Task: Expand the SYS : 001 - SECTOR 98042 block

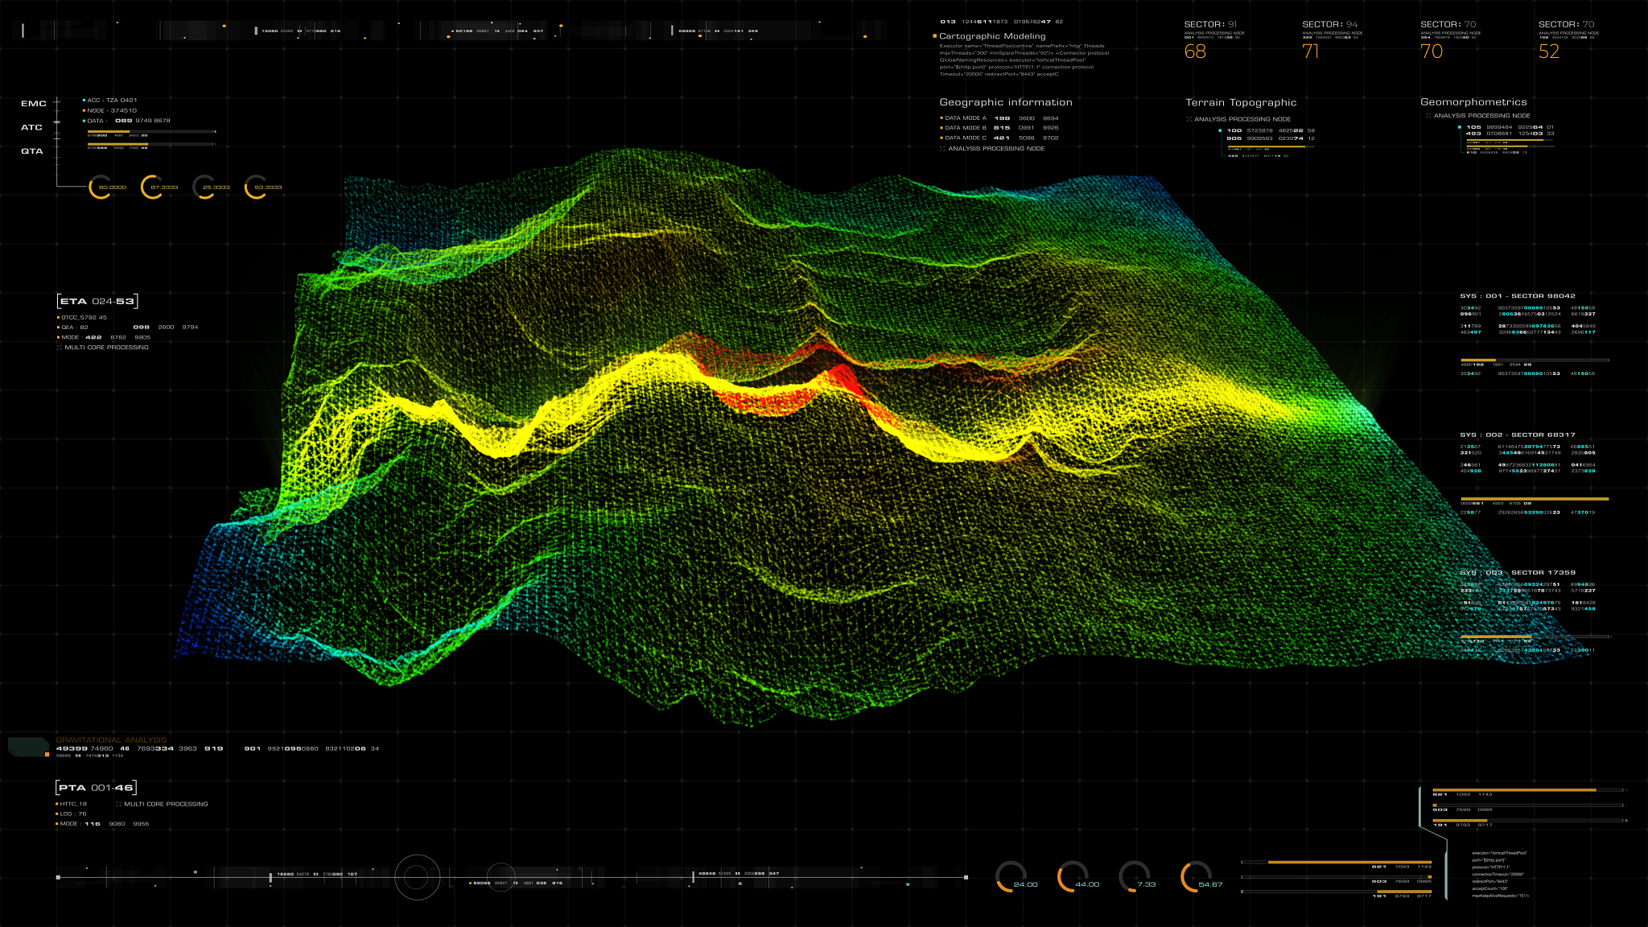Action: click(1518, 296)
